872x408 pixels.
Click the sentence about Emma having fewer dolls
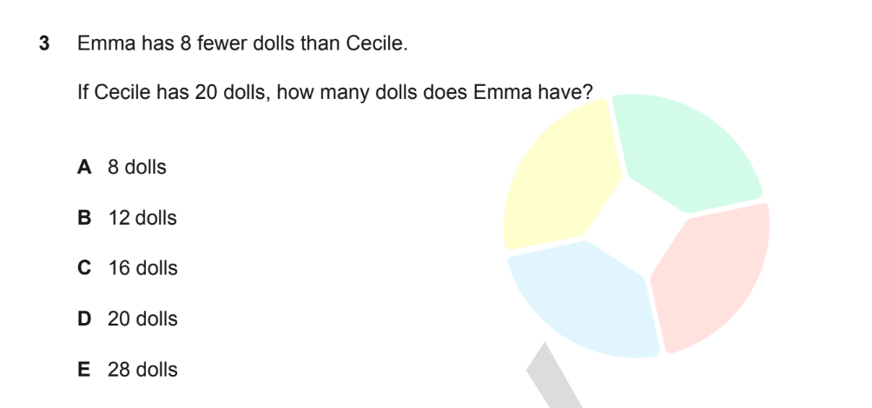tap(242, 43)
